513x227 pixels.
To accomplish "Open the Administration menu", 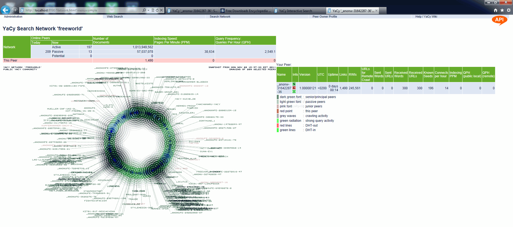I will coord(13,17).
